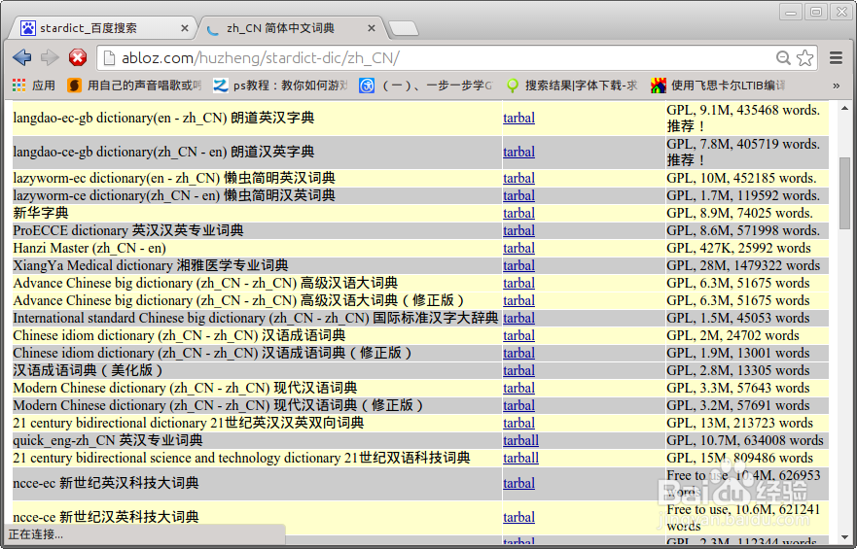Download 21世纪双语科技词典 tarball
Image resolution: width=857 pixels, height=549 pixels.
coord(520,458)
